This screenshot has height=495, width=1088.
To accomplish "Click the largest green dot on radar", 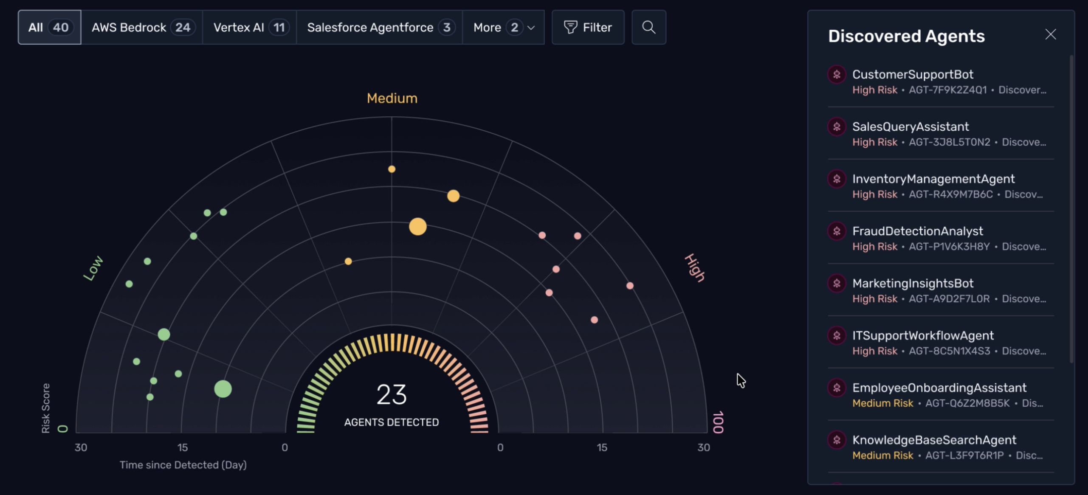I will 223,389.
